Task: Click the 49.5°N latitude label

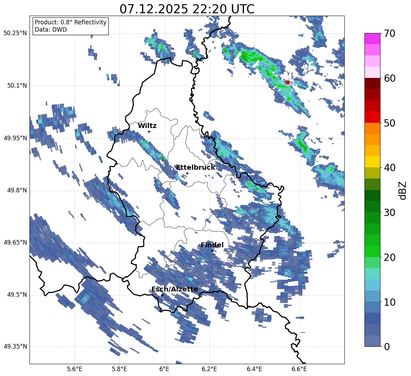Action: point(17,295)
